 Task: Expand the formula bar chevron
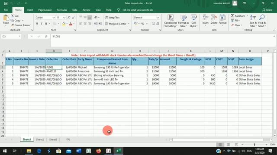pos(274,36)
